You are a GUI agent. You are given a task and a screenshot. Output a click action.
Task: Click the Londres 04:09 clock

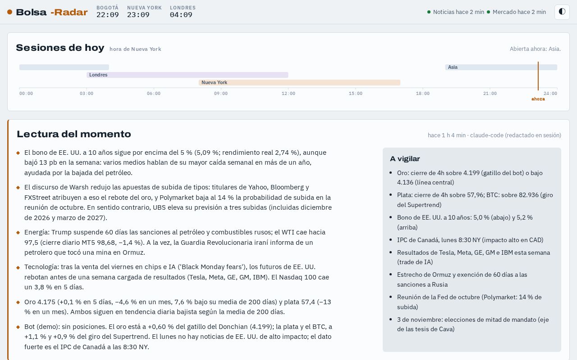pyautogui.click(x=183, y=12)
